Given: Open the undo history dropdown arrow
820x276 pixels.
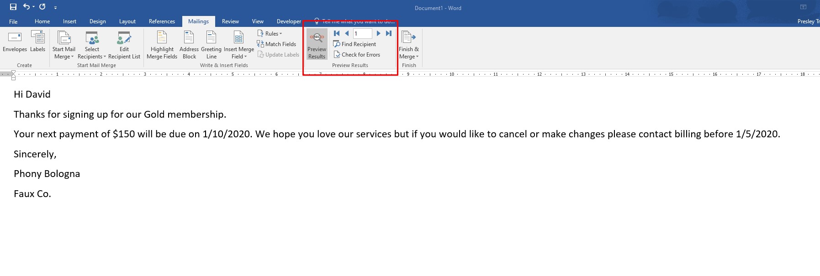Looking at the screenshot, I should 33,7.
